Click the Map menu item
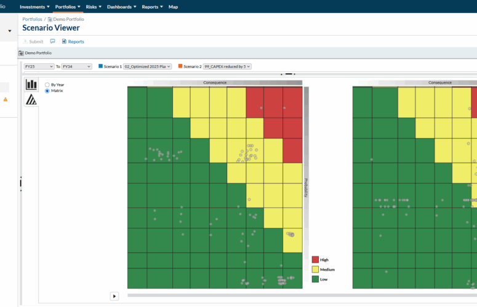 (x=173, y=7)
